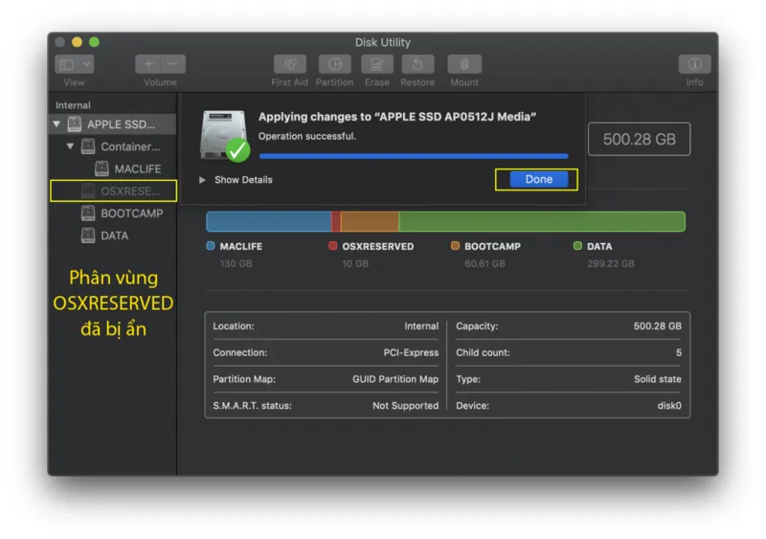Select DATA volume in sidebar
This screenshot has height=539, width=766.
[x=113, y=236]
